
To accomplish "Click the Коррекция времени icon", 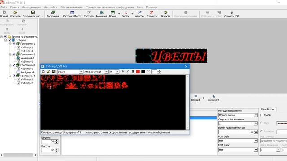I will 186,12.
